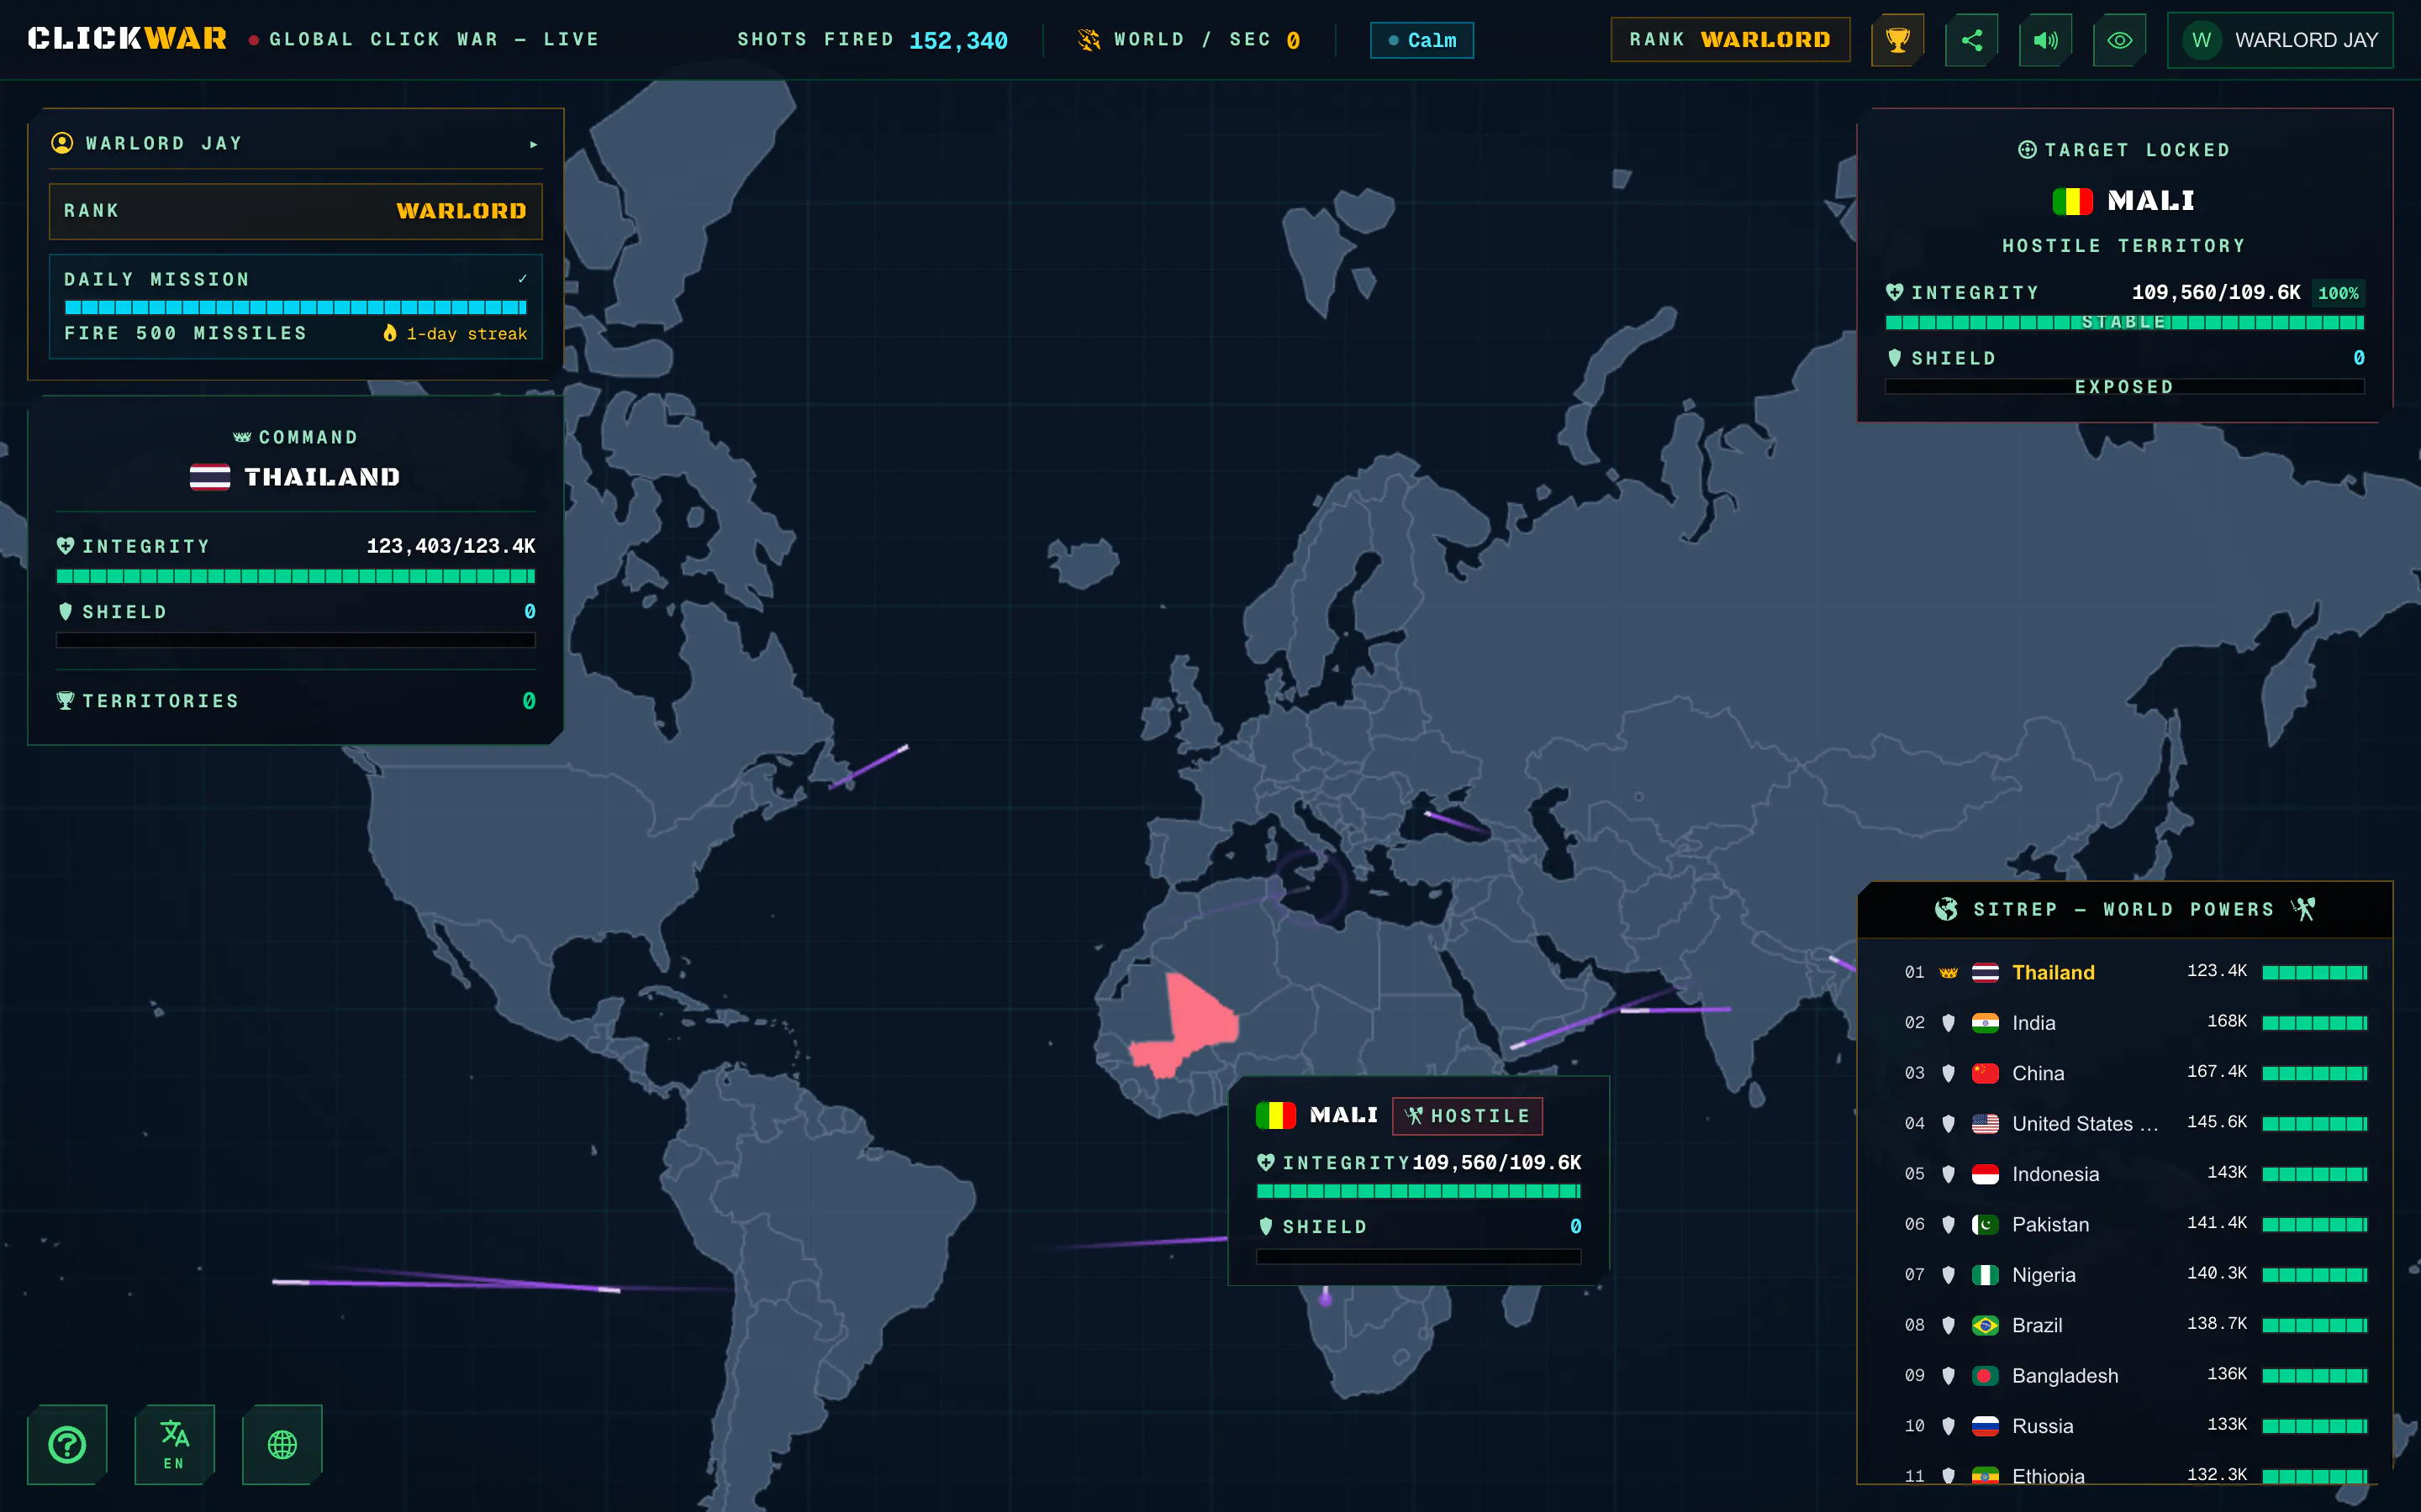Viewport: 2421px width, 1512px height.
Task: Click the Hostile tag in Mali tooltip
Action: tap(1467, 1115)
